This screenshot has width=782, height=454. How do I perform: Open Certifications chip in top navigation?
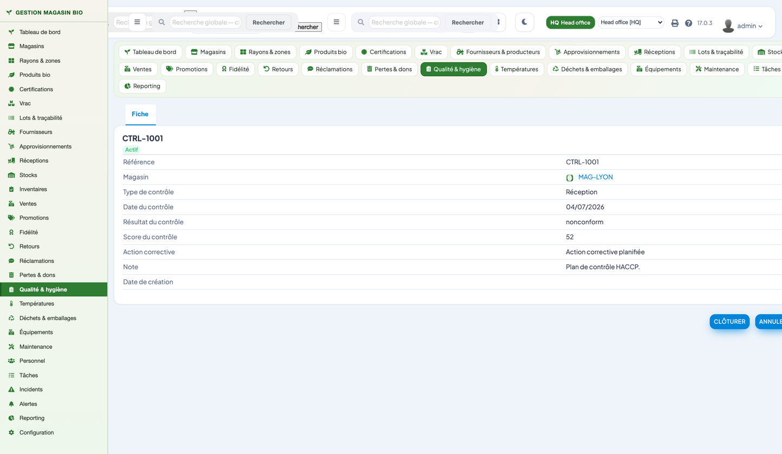384,52
